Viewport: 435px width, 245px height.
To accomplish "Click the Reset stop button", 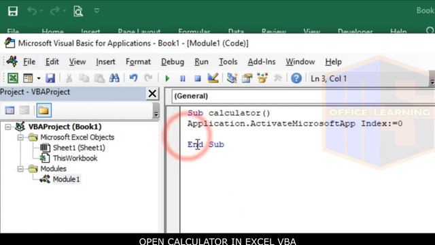I will click(198, 79).
